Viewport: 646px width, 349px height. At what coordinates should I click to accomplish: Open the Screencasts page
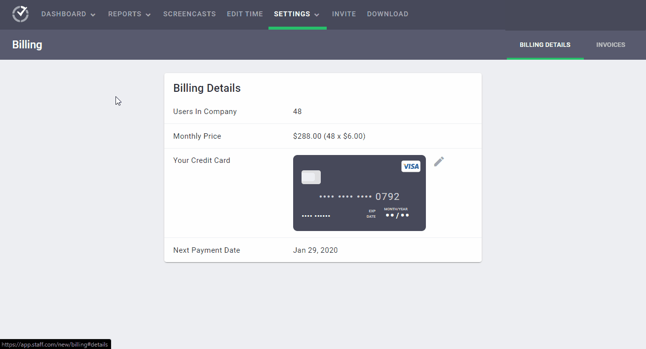pyautogui.click(x=190, y=14)
